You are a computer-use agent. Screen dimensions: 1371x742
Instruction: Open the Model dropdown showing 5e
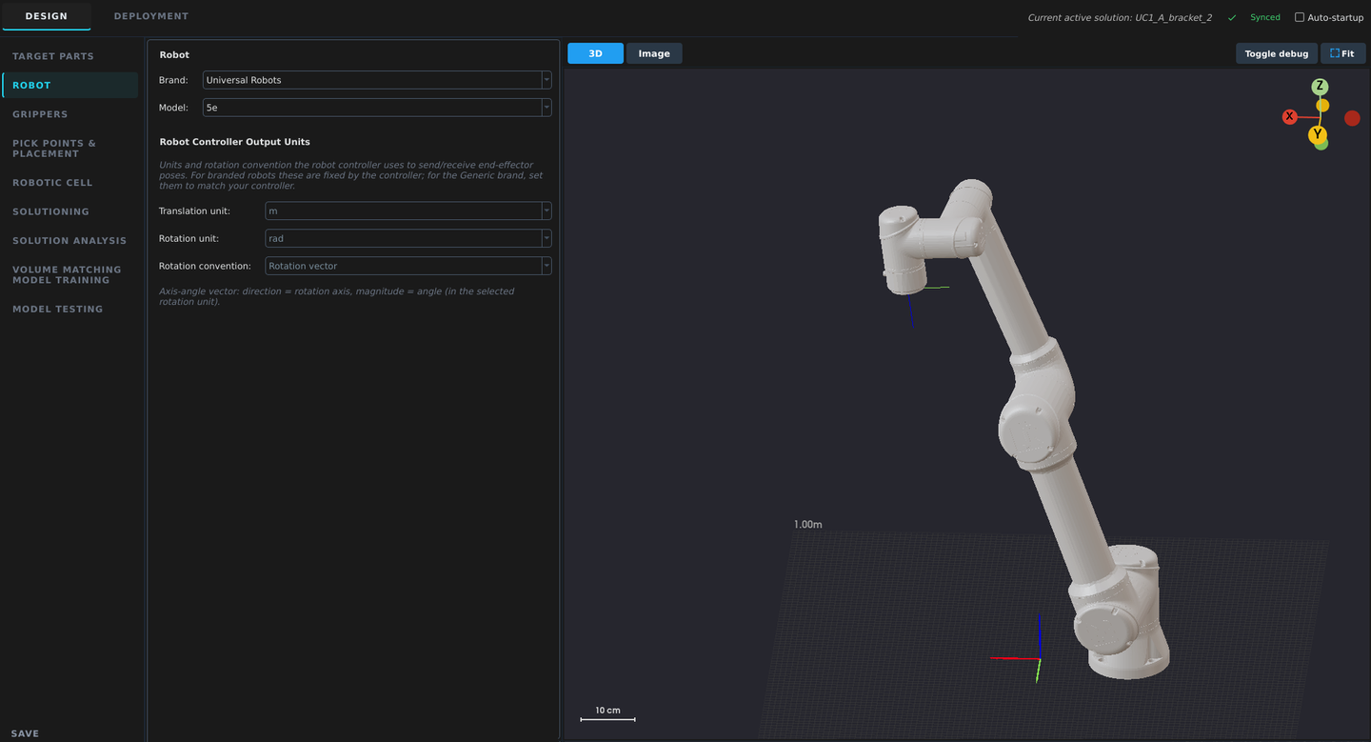(x=377, y=108)
